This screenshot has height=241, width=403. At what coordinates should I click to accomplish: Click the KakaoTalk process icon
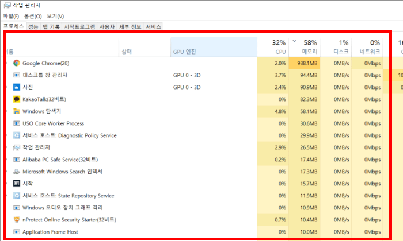pos(17,99)
